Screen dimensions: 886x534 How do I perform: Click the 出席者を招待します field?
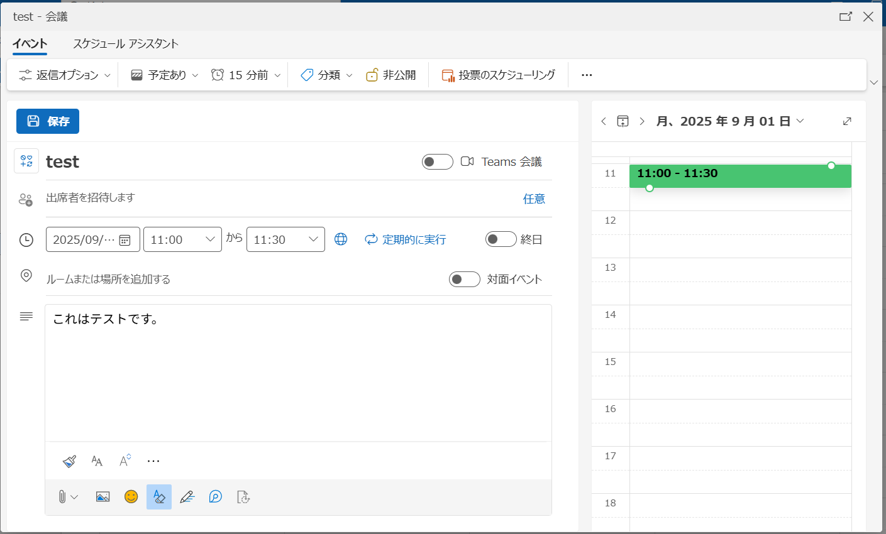(x=277, y=198)
